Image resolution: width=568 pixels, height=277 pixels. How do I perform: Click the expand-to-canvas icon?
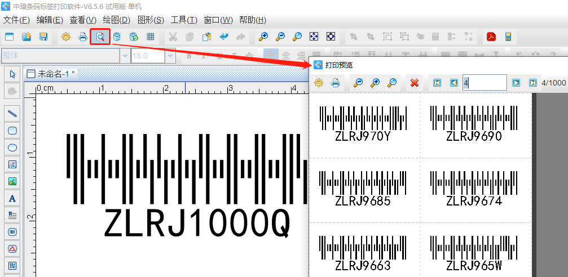(x=331, y=37)
